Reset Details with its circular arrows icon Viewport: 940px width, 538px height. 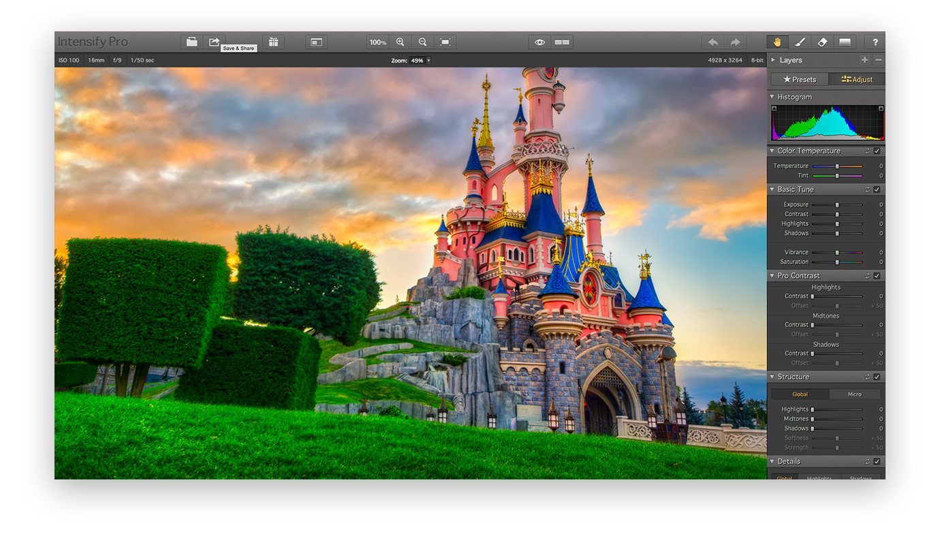867,461
